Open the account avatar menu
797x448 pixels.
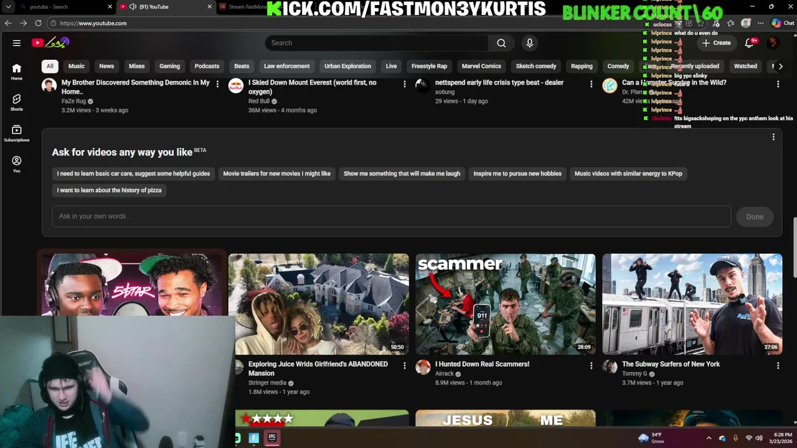773,43
